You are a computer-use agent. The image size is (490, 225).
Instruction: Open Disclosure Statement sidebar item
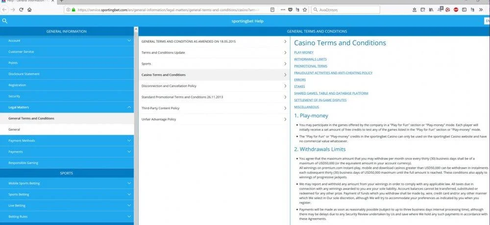(x=67, y=74)
